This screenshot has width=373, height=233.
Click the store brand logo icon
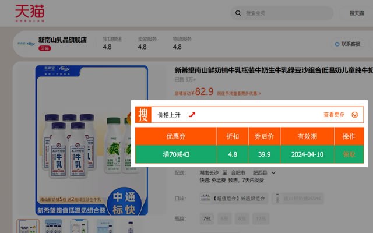pyautogui.click(x=26, y=44)
